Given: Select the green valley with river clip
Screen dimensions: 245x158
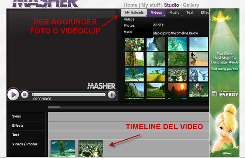Looking at the screenshot, I should click(x=156, y=90).
